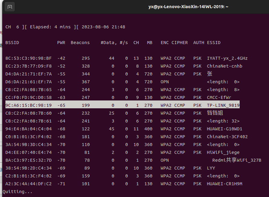This screenshot has width=269, height=197.
Task: Select BSSID D6:DA:21:61:EF:7A
Action: pos(28,82)
